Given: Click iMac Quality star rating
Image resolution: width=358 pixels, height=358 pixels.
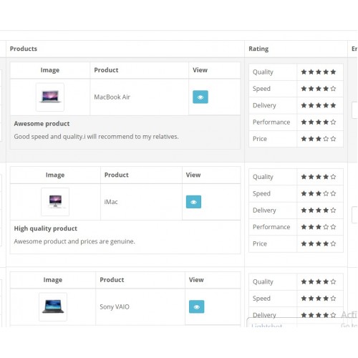Looking at the screenshot, I should pos(319,177).
